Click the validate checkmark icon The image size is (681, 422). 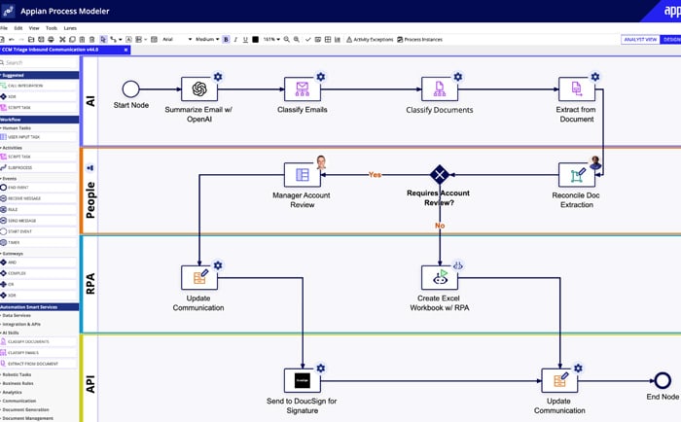tap(308, 40)
